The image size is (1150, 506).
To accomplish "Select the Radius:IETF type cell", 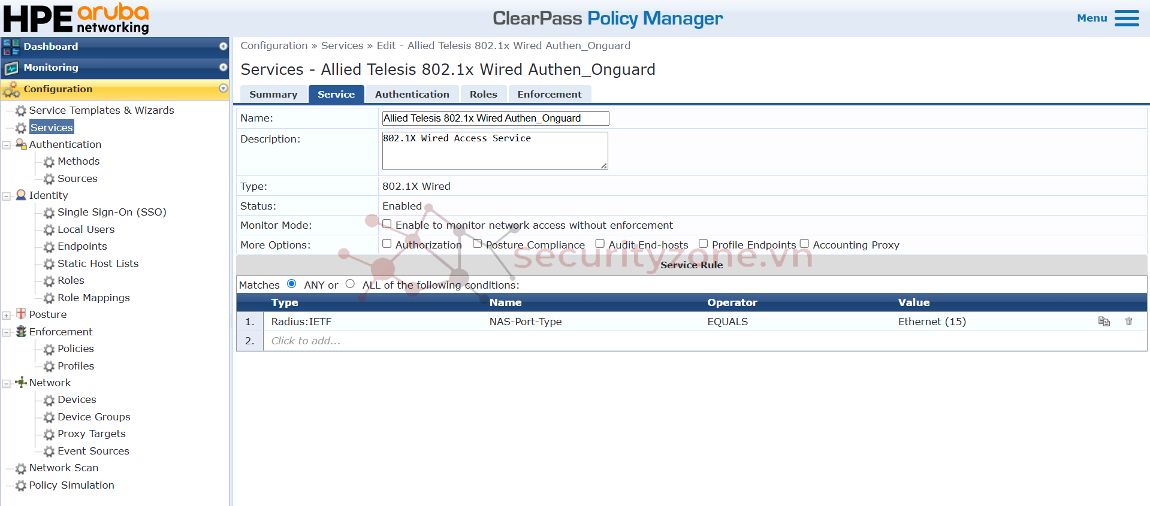I will [301, 322].
